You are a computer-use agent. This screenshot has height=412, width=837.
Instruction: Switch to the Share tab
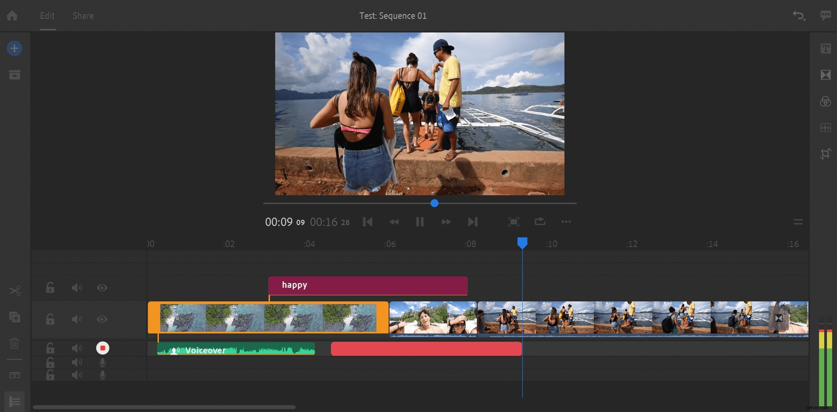(83, 15)
